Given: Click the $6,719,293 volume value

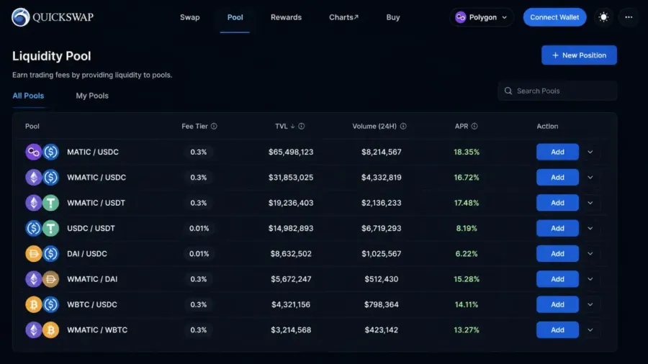Looking at the screenshot, I should coord(382,228).
